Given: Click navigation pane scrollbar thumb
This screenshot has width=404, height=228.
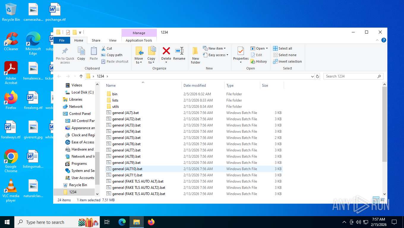Looking at the screenshot, I should pos(97,169).
